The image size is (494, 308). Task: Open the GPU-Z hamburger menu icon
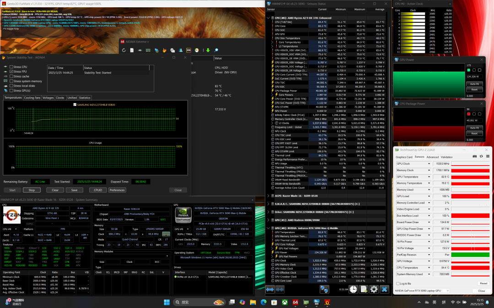click(488, 157)
